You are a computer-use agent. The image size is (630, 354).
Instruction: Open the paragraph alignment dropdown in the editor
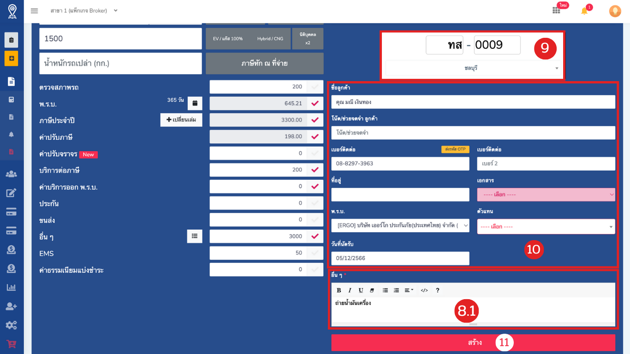click(x=409, y=290)
